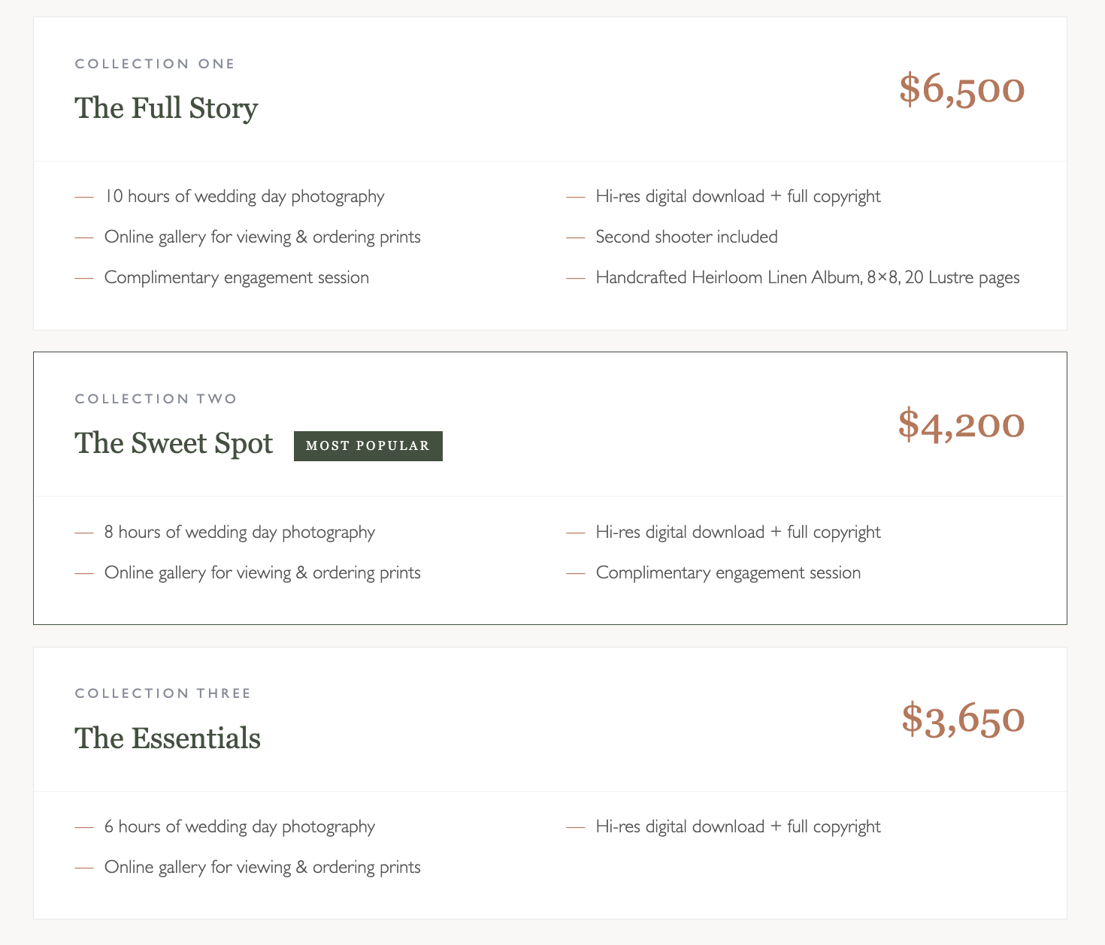Click the $4,200 price
1105x945 pixels.
(x=961, y=424)
